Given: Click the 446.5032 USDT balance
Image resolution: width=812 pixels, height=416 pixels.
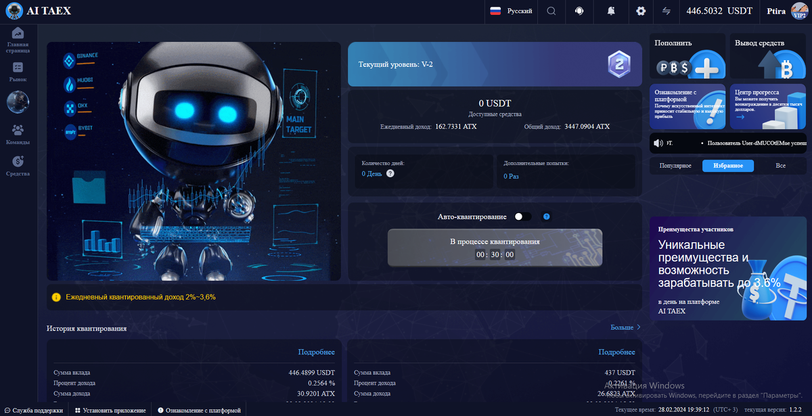Looking at the screenshot, I should coord(719,11).
